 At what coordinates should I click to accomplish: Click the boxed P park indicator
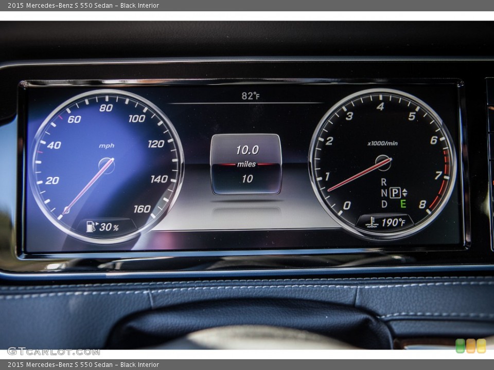(395, 193)
